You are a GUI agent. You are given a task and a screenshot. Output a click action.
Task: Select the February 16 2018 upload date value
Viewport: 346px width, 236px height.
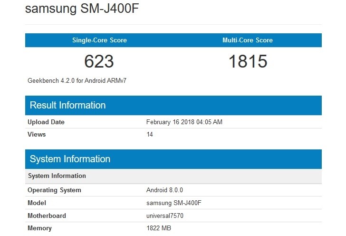click(x=184, y=122)
